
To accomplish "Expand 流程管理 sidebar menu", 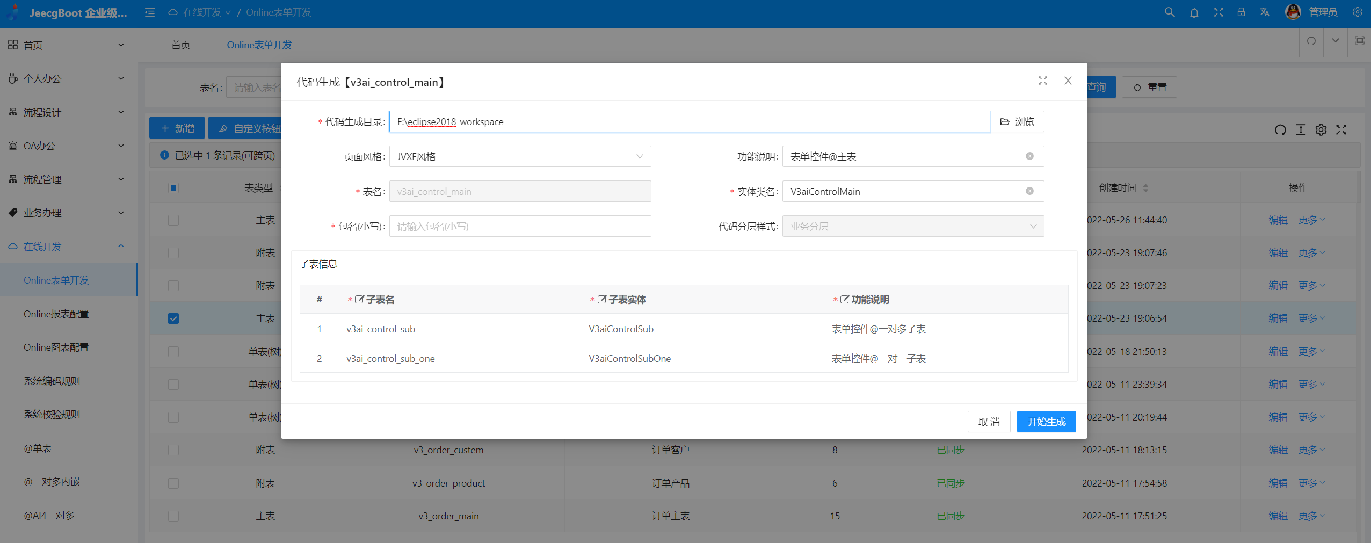I will coord(68,179).
